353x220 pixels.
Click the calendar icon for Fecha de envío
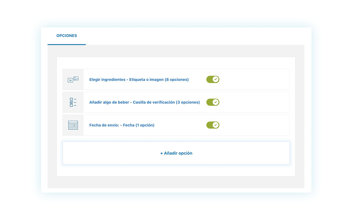73,125
